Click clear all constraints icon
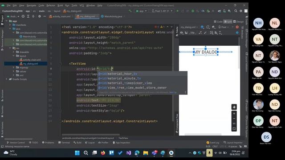This screenshot has width=285, height=160. 200,33
